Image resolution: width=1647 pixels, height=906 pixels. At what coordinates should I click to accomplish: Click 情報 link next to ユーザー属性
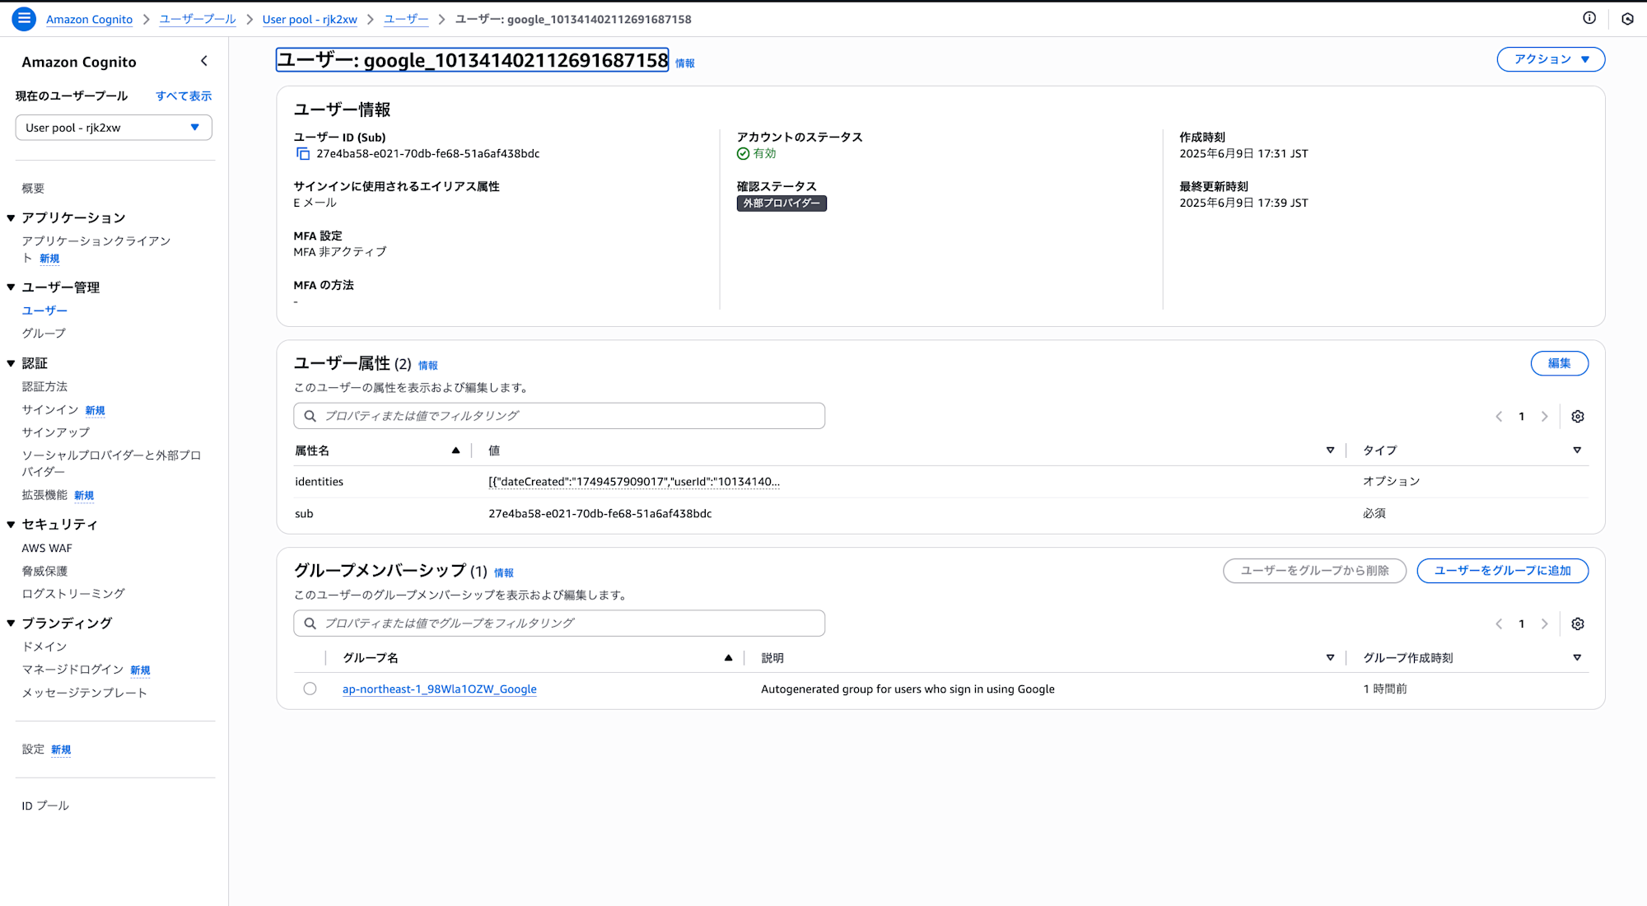[428, 366]
